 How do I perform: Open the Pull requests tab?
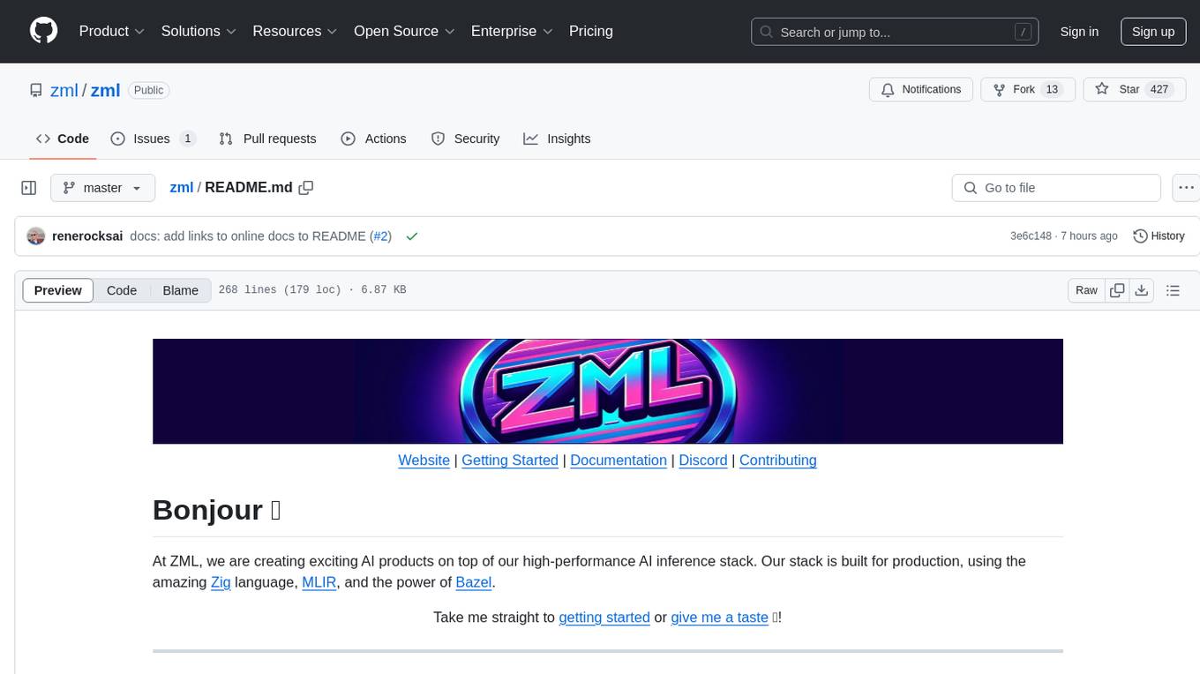click(x=267, y=139)
